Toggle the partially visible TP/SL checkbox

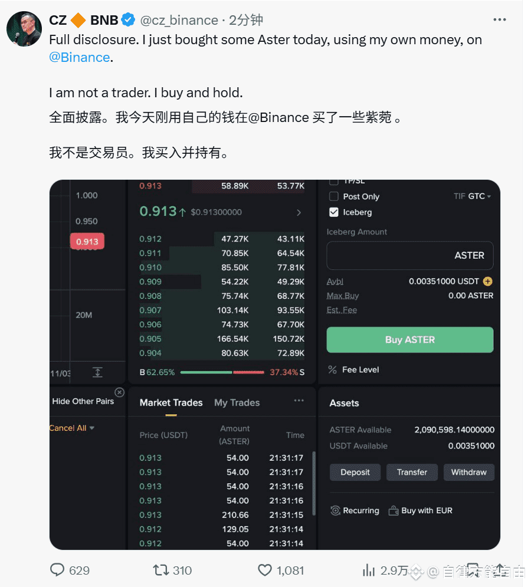click(333, 182)
